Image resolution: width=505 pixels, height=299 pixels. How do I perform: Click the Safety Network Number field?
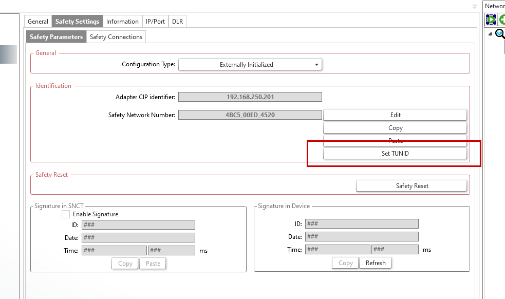[x=250, y=115]
